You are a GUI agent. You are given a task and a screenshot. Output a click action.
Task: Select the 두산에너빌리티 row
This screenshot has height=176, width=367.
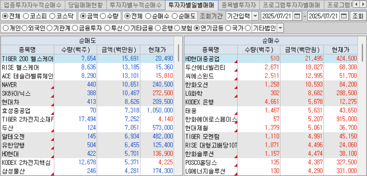(271, 68)
